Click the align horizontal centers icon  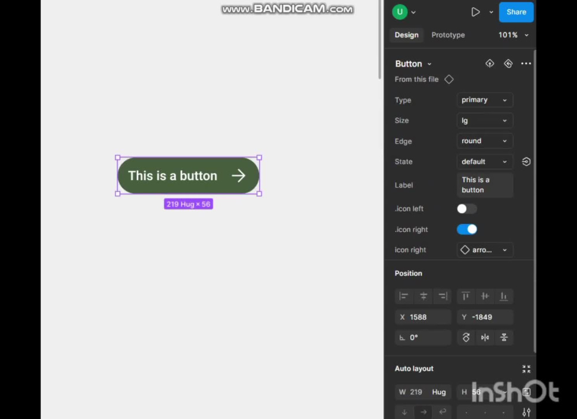423,297
